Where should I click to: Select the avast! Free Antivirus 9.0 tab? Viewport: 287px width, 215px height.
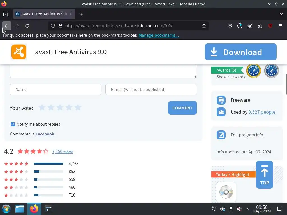44,14
